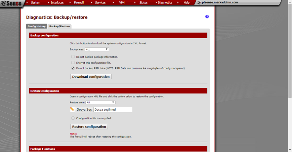This screenshot has width=292, height=152.
Task: Click the arrow icon before System menu
Action: pos(28,3)
